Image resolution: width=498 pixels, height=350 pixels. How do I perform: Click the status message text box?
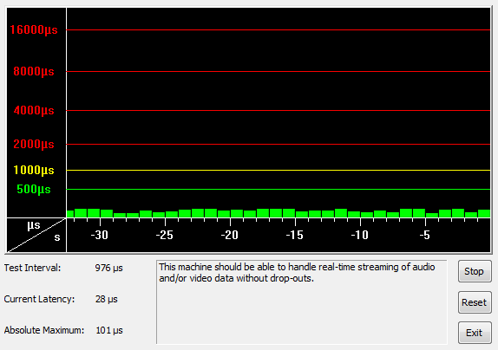point(301,302)
